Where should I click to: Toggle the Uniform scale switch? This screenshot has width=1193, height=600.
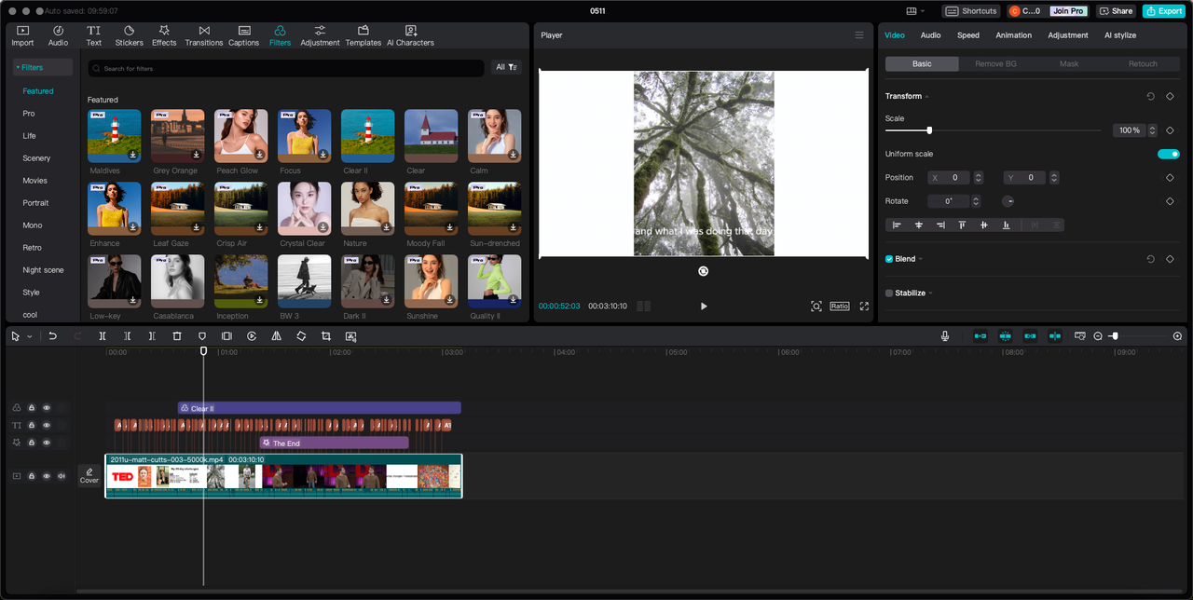(1169, 154)
